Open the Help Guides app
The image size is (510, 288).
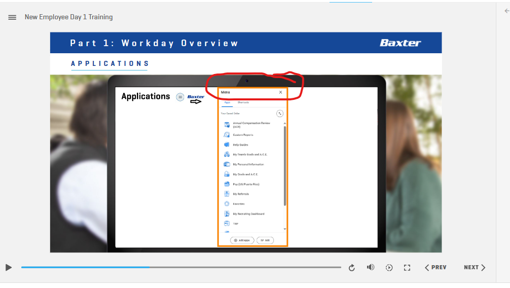pos(236,145)
